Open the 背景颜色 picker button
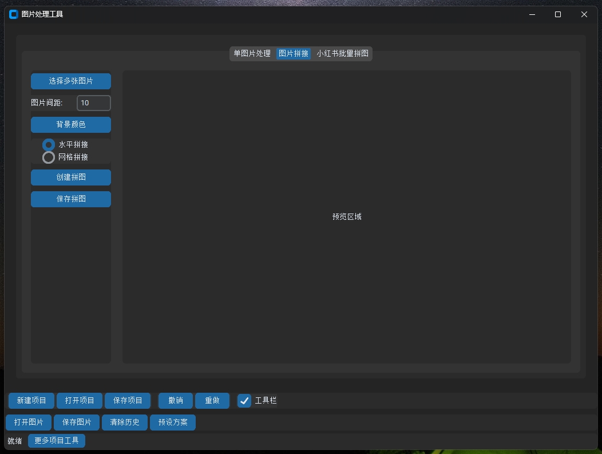This screenshot has width=602, height=454. 71,124
